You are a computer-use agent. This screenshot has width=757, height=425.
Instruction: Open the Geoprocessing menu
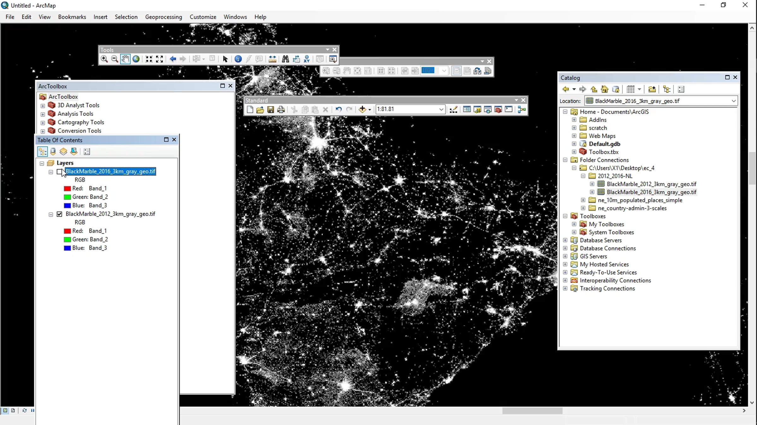[163, 17]
